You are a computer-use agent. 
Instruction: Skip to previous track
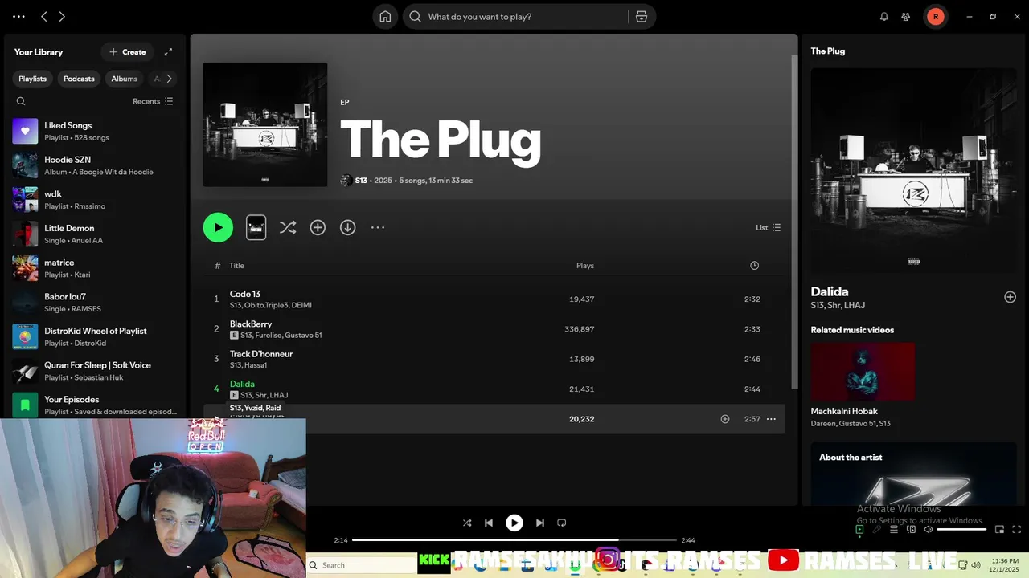click(488, 523)
